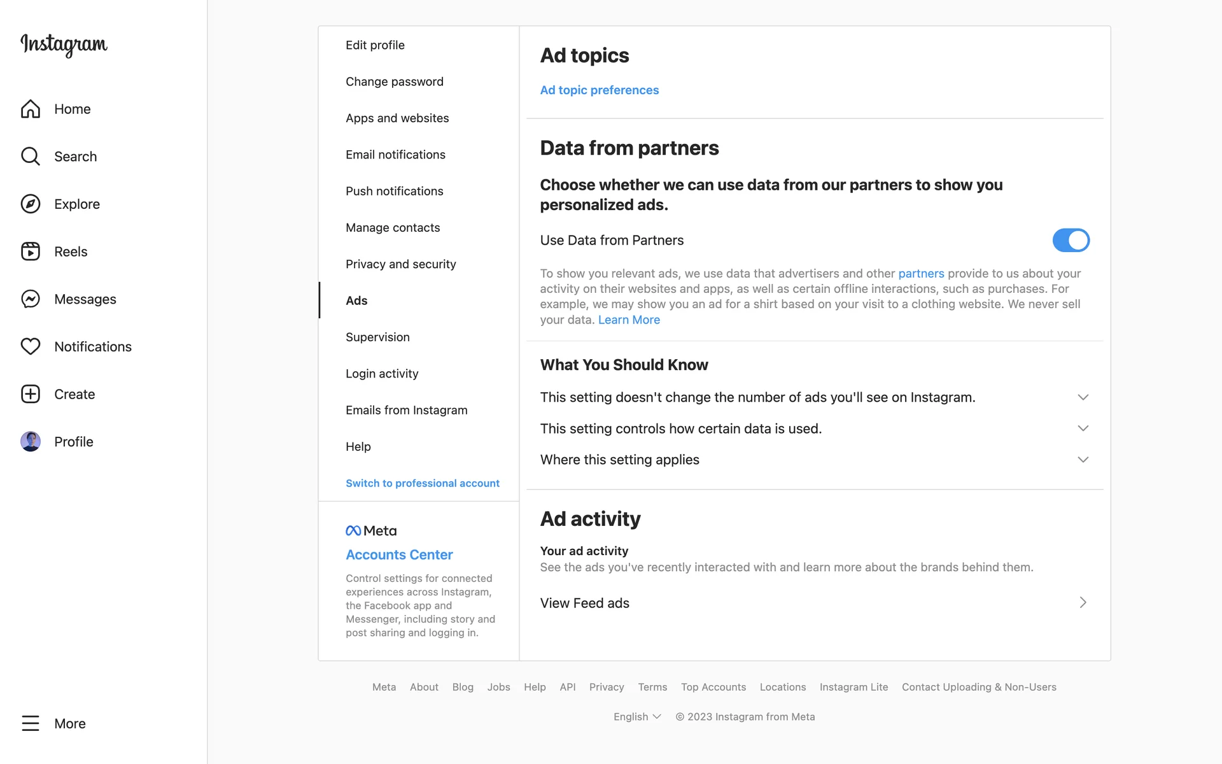Expand "doesn't change the number of ads" chevron

1083,397
